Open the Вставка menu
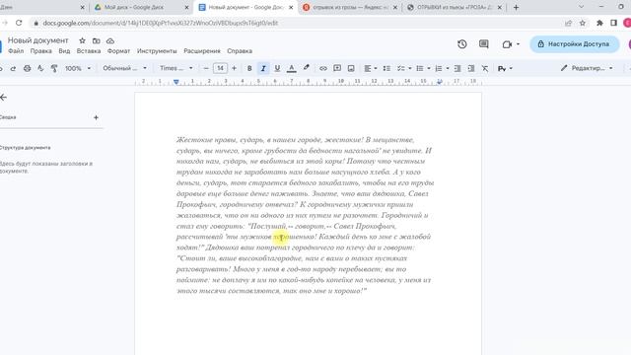This screenshot has height=355, width=631. (89, 51)
